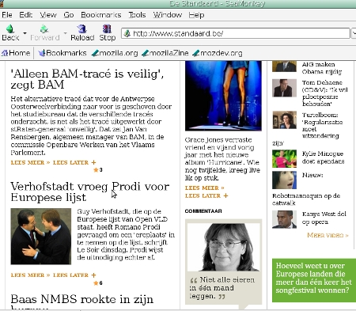Image resolution: width=356 pixels, height=311 pixels.
Task: Open the AIG Obama video thumbnail
Action: [x=284, y=66]
